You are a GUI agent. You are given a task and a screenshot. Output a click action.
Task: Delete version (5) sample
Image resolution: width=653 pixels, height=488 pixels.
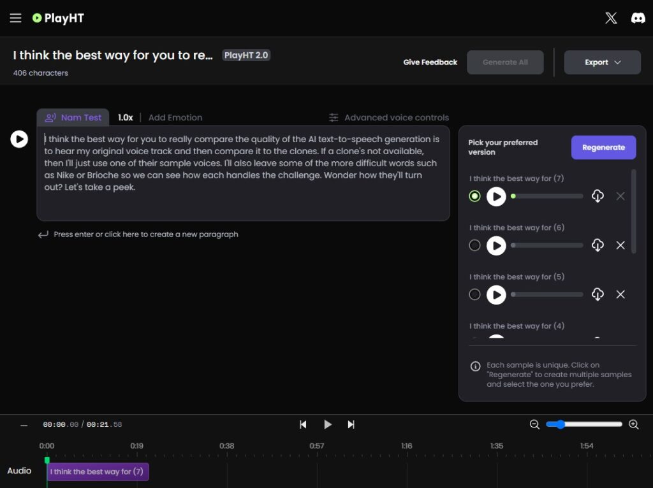tap(620, 294)
